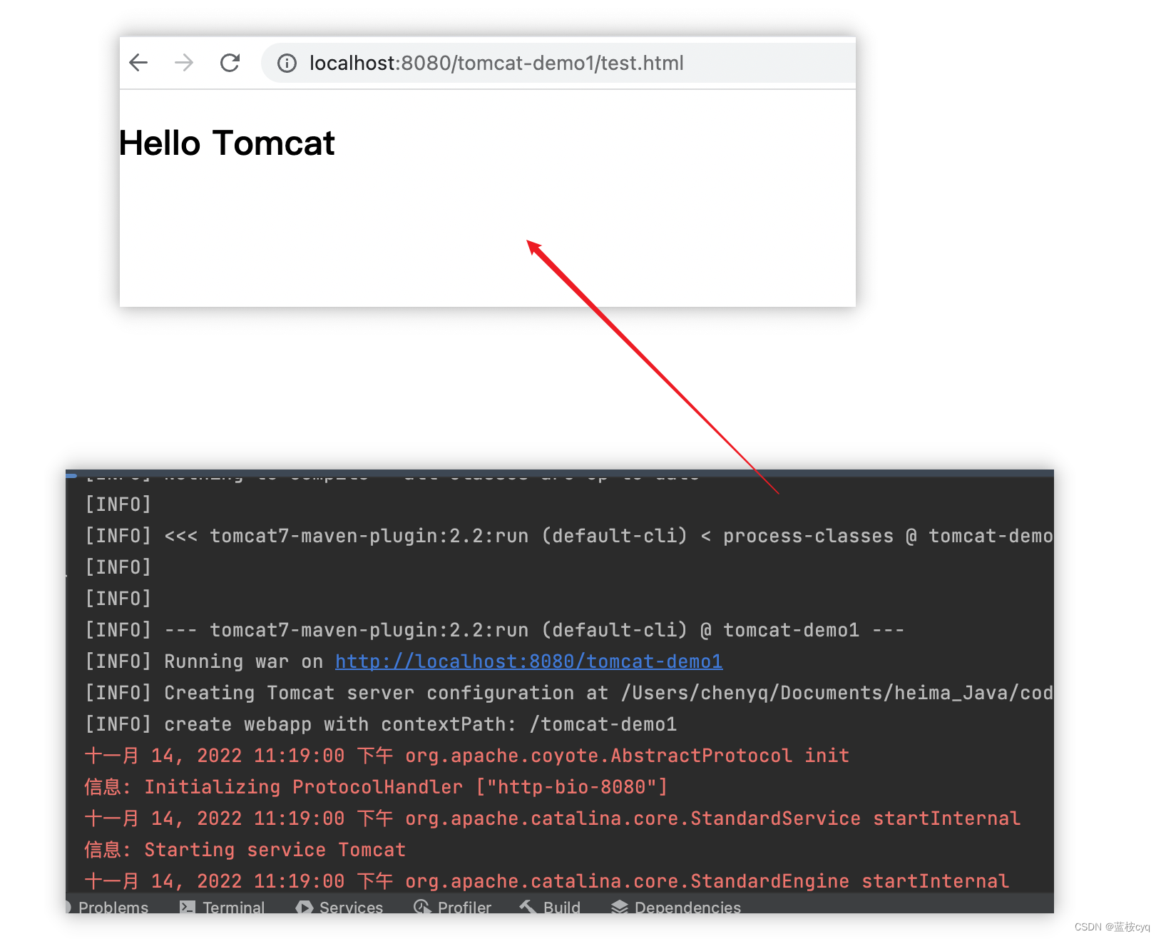
Task: Click the 'Creating Tomcat server configuration' line
Action: pyautogui.click(x=569, y=693)
